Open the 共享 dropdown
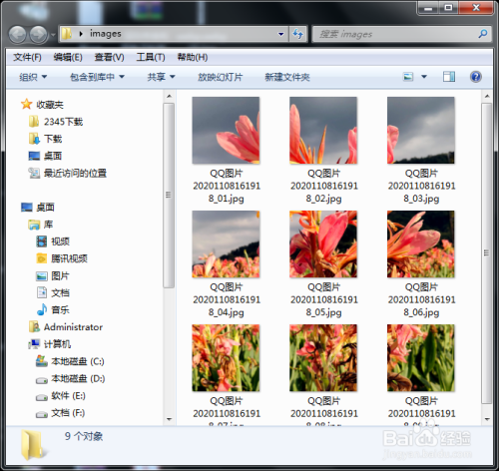Image resolution: width=499 pixels, height=471 pixels. [161, 77]
